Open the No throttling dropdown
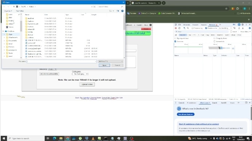Screen dimensions: 252x141 (x=225, y=28)
